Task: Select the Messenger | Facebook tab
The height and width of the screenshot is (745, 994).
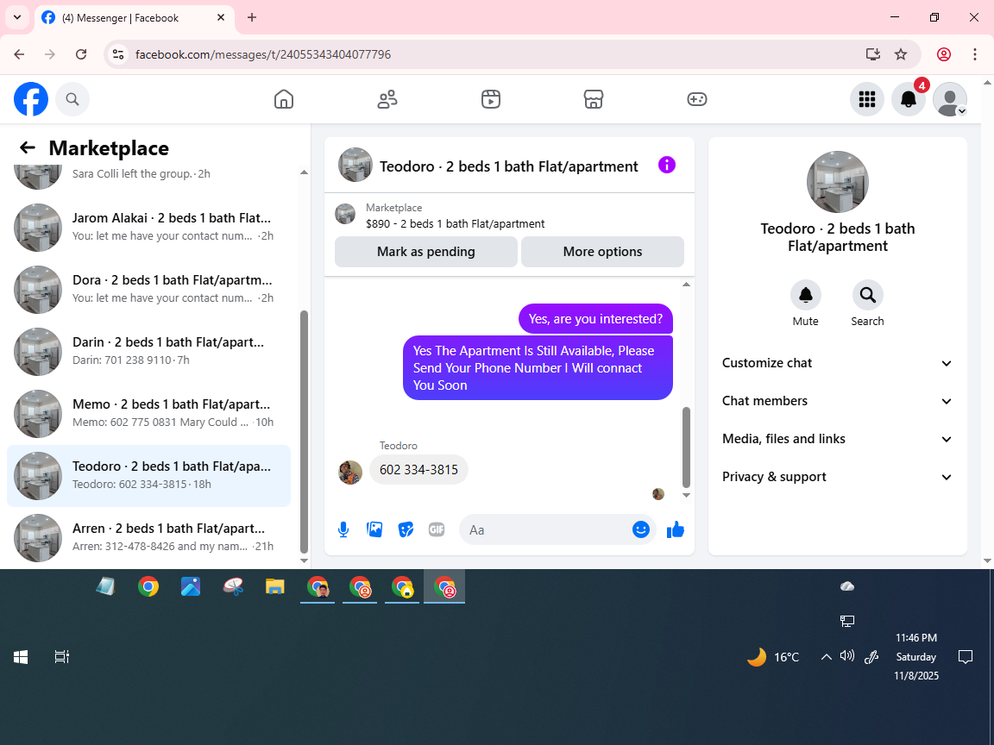Action: (135, 18)
